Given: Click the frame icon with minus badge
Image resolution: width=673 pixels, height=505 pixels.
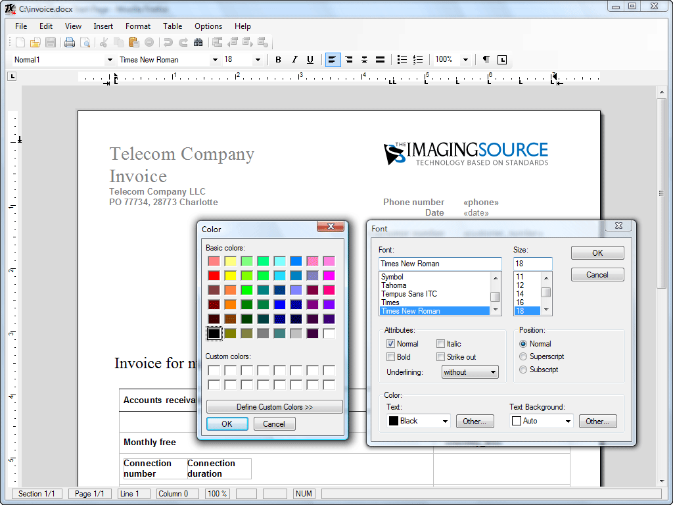Looking at the screenshot, I should [x=263, y=42].
